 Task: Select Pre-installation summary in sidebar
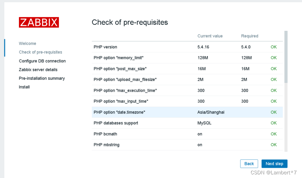(42, 78)
